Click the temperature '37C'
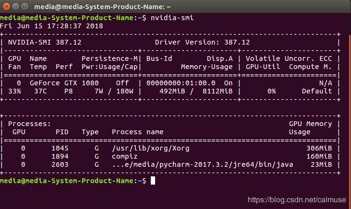 coord(40,91)
